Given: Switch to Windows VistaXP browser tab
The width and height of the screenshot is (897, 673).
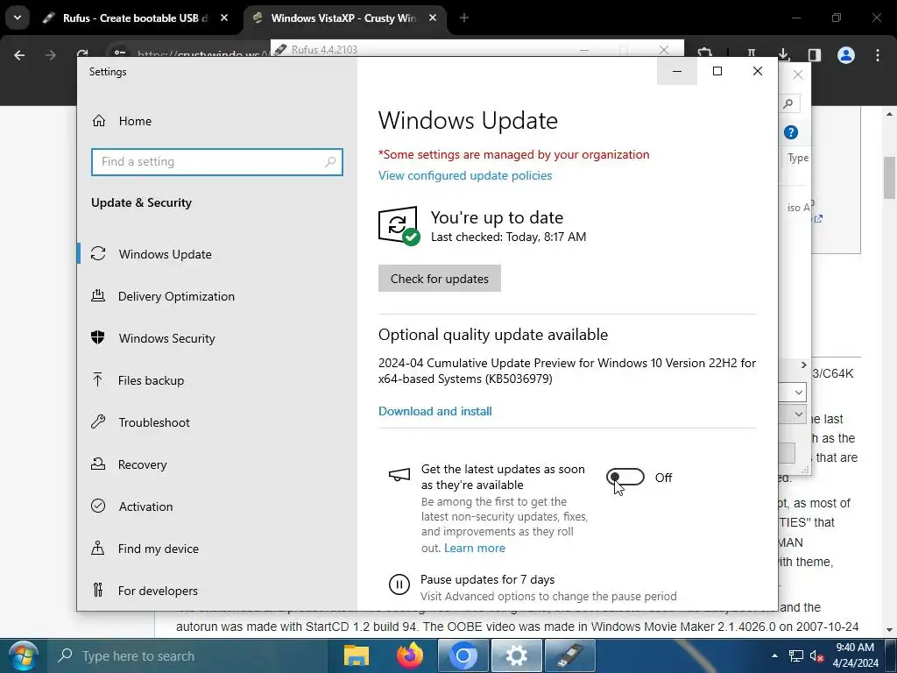Looking at the screenshot, I should click(x=343, y=18).
